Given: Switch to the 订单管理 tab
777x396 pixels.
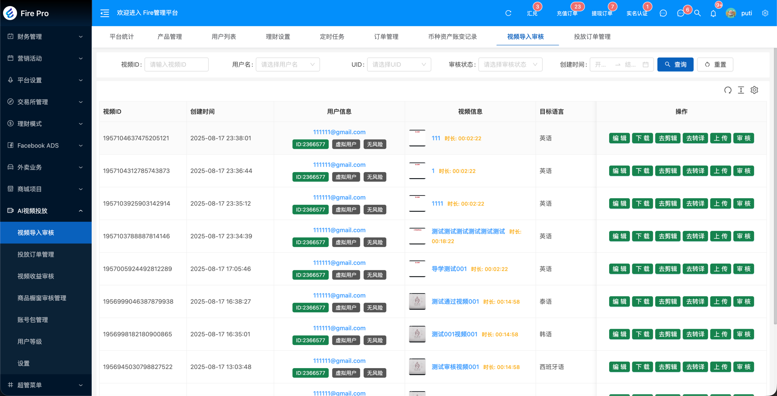Looking at the screenshot, I should coord(386,37).
